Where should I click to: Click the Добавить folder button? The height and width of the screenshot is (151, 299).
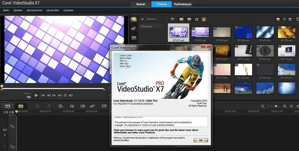point(149,19)
